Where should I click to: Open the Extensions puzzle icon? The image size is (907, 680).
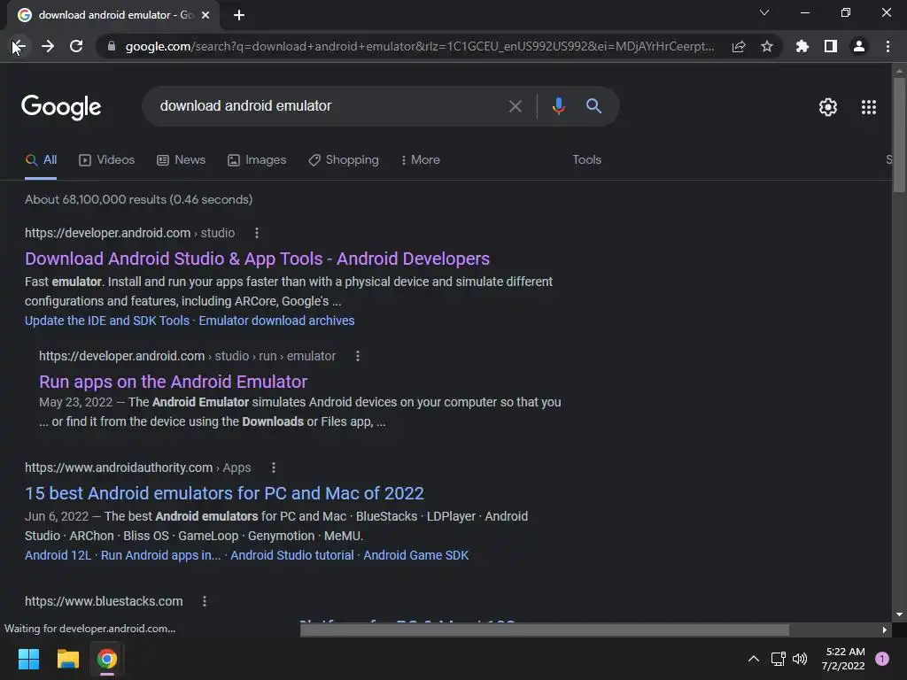tap(802, 46)
